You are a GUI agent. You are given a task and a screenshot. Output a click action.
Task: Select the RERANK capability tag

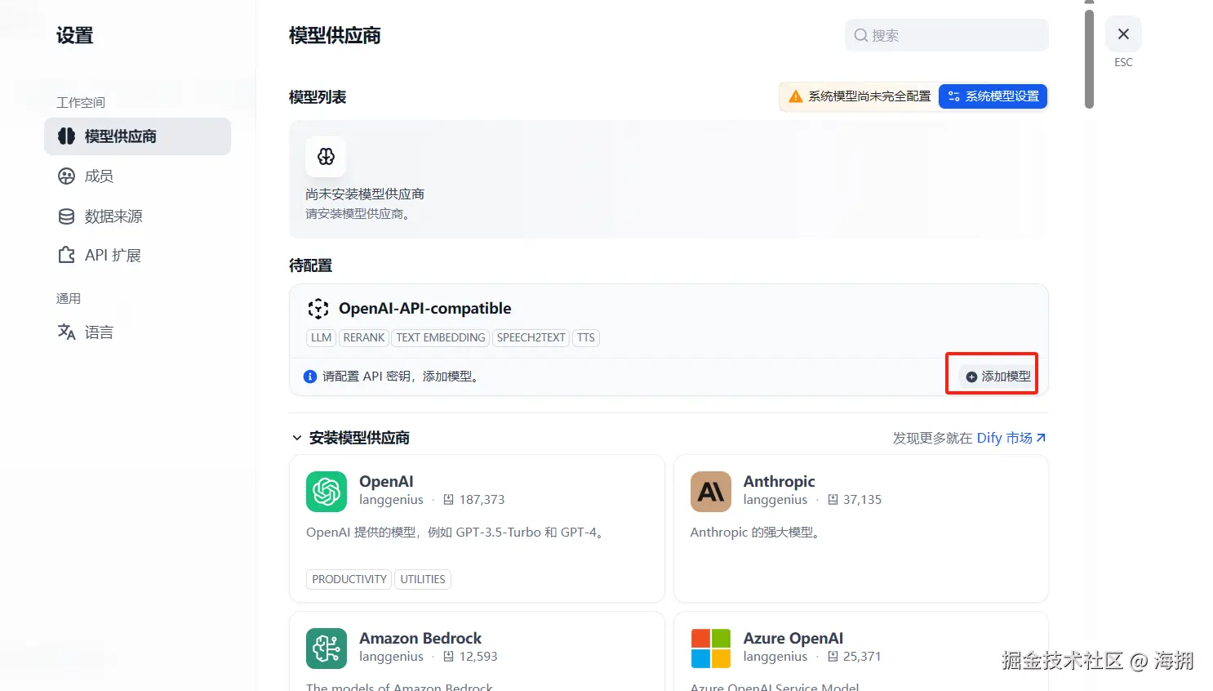363,337
